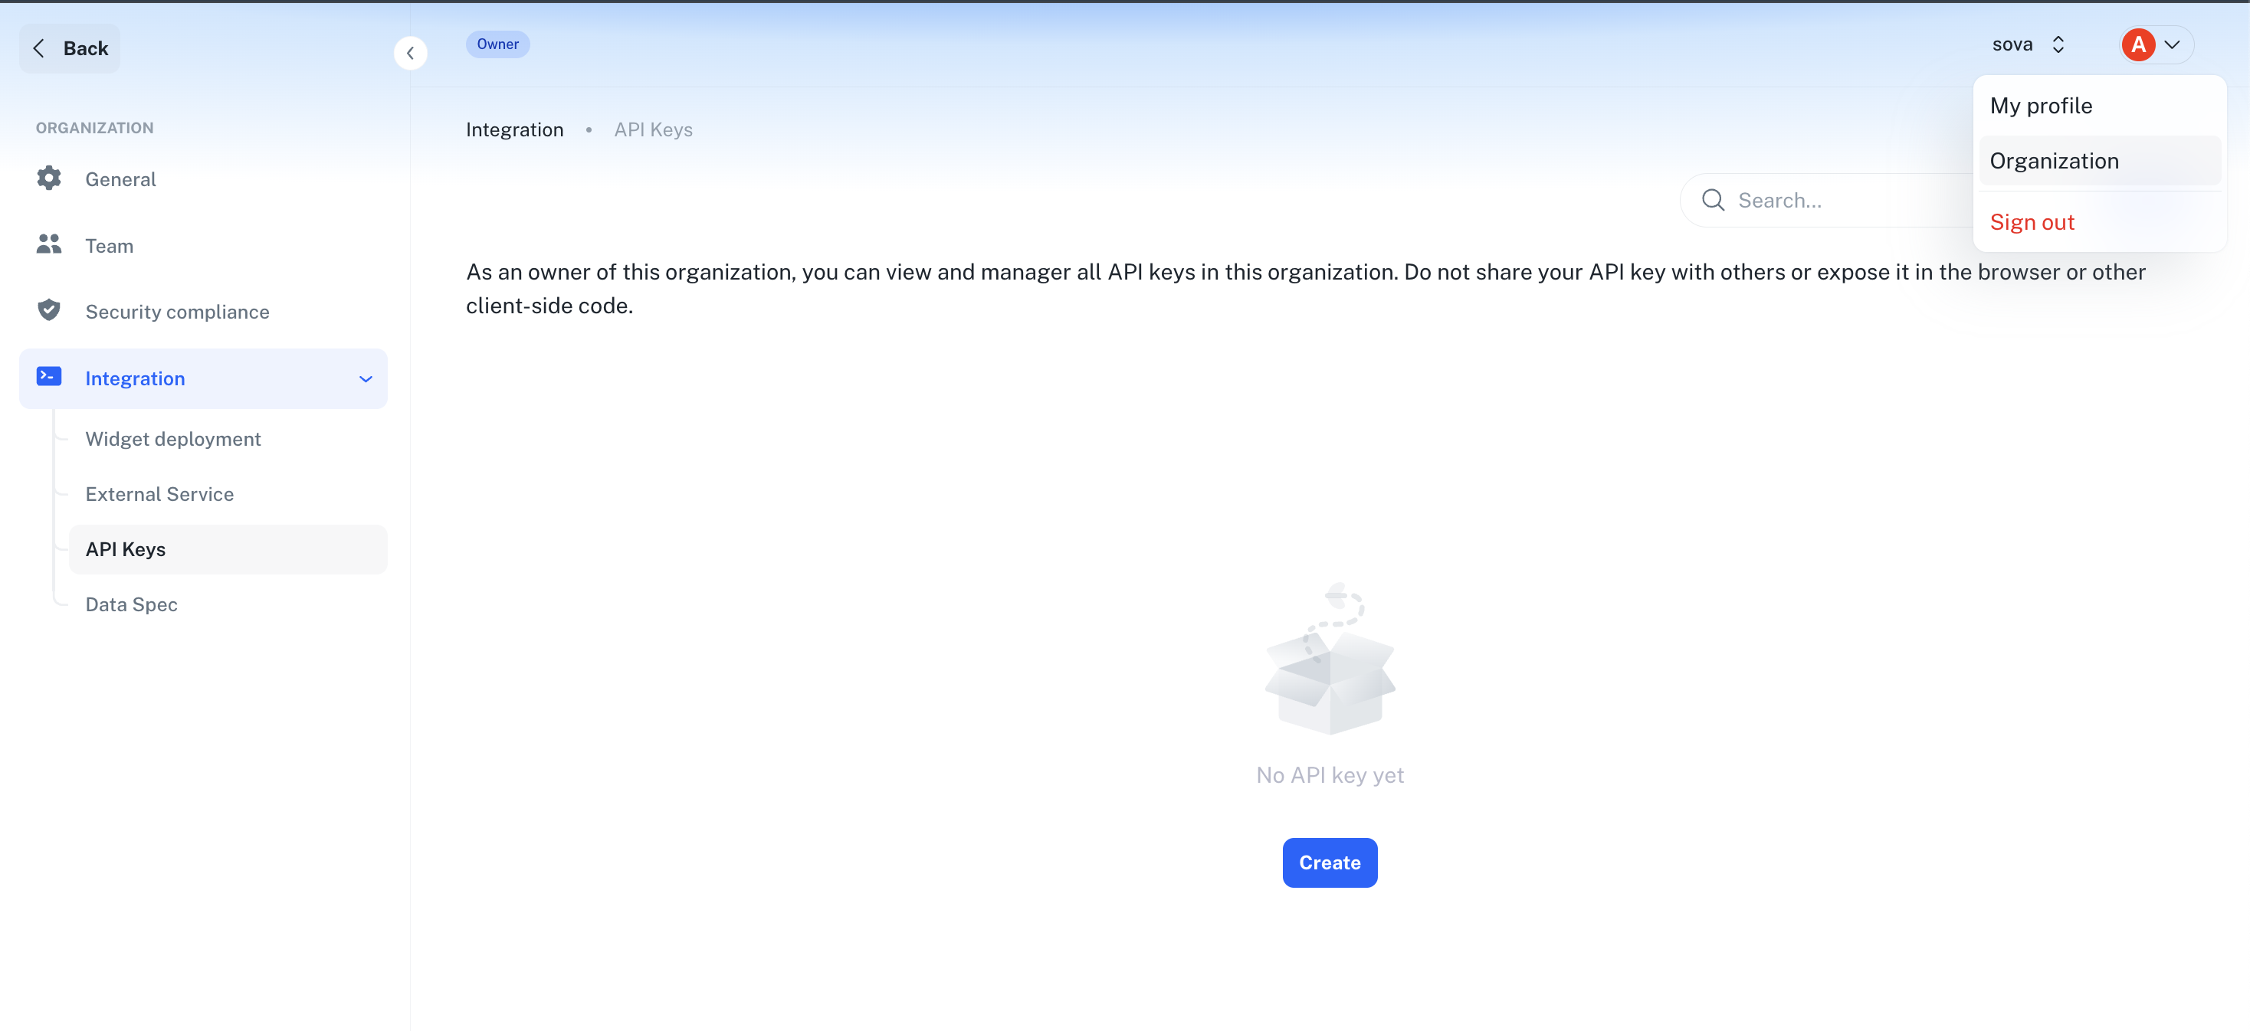Choose Organization in the dropdown menu
This screenshot has height=1031, width=2250.
tap(2055, 160)
